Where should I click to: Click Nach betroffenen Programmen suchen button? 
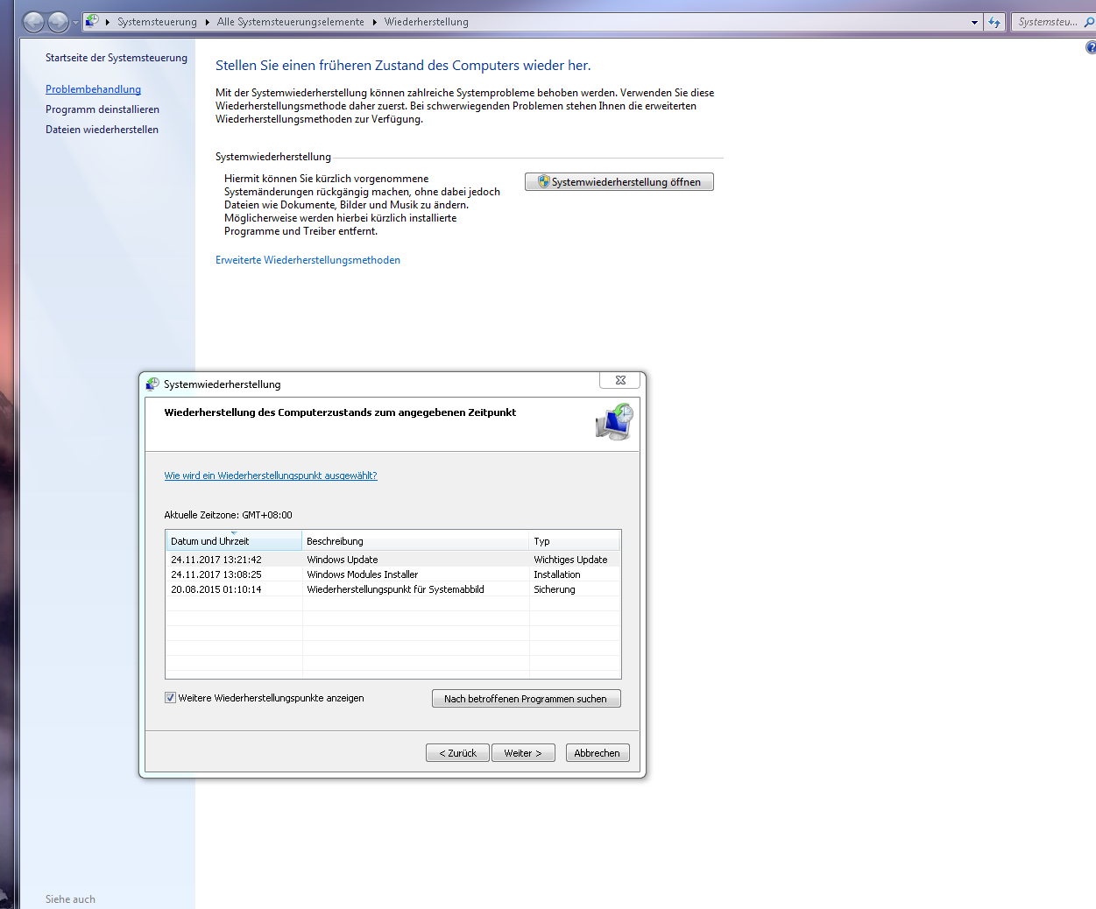coord(526,699)
